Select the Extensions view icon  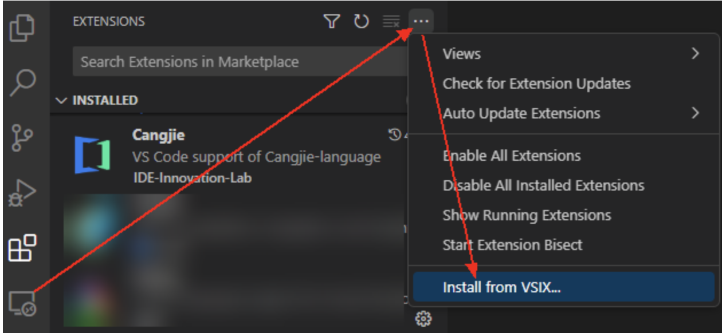[23, 248]
